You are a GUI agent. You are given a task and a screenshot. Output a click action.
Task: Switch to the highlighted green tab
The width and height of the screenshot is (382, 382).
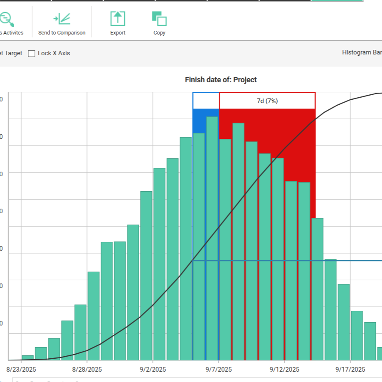336,1
